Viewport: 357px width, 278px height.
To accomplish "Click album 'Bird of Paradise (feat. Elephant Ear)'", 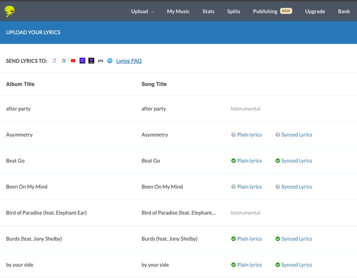I will coord(46,213).
